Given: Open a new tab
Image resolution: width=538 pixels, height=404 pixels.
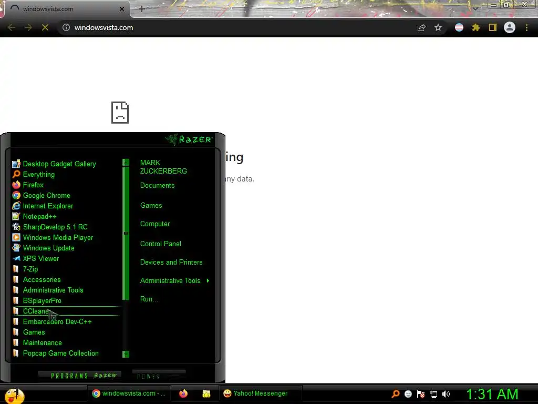Looking at the screenshot, I should (142, 9).
